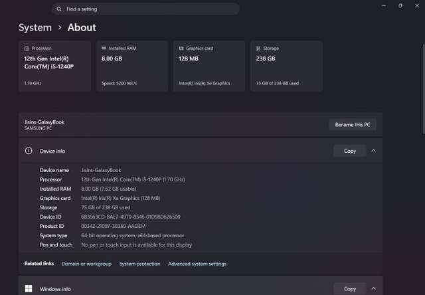Go back to System breadcrumb
425x295 pixels.
[x=35, y=27]
